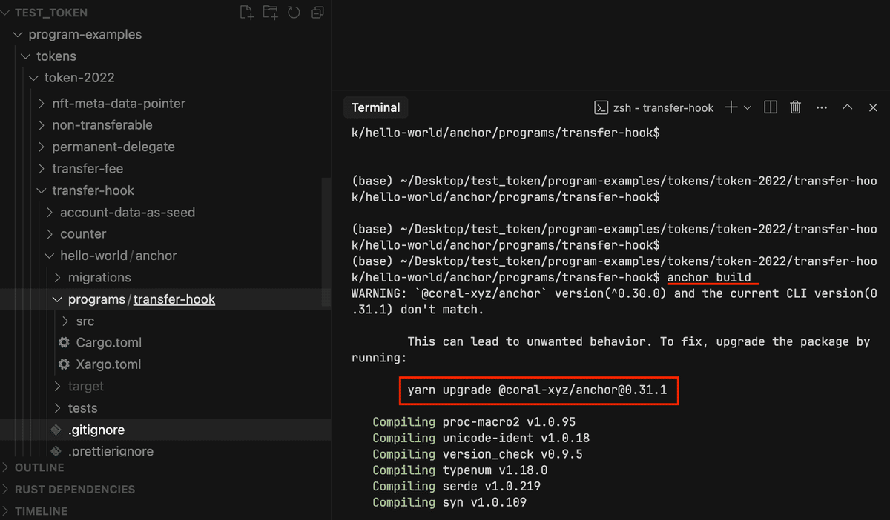Screen dimensions: 890x520
Task: Maximize the terminal panel with the chevron
Action: (x=847, y=107)
